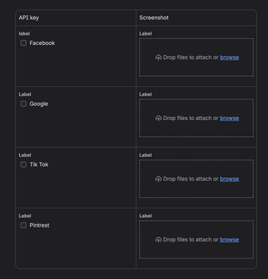The height and width of the screenshot is (279, 268).
Task: Check the Facebook checkbox
Action: pyautogui.click(x=24, y=43)
